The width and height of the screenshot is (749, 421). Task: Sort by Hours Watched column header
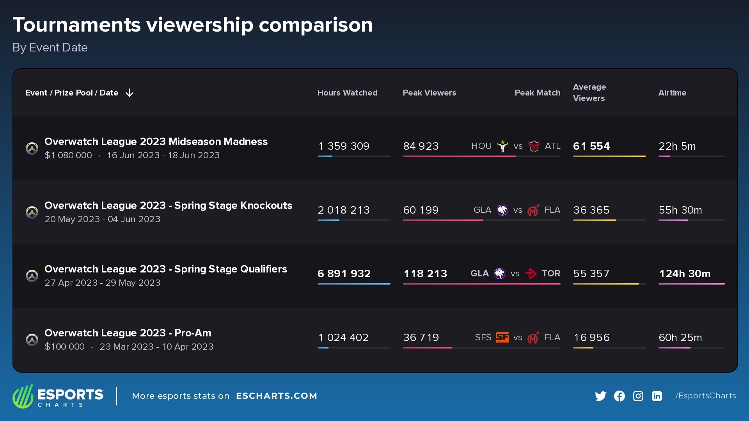[347, 93]
